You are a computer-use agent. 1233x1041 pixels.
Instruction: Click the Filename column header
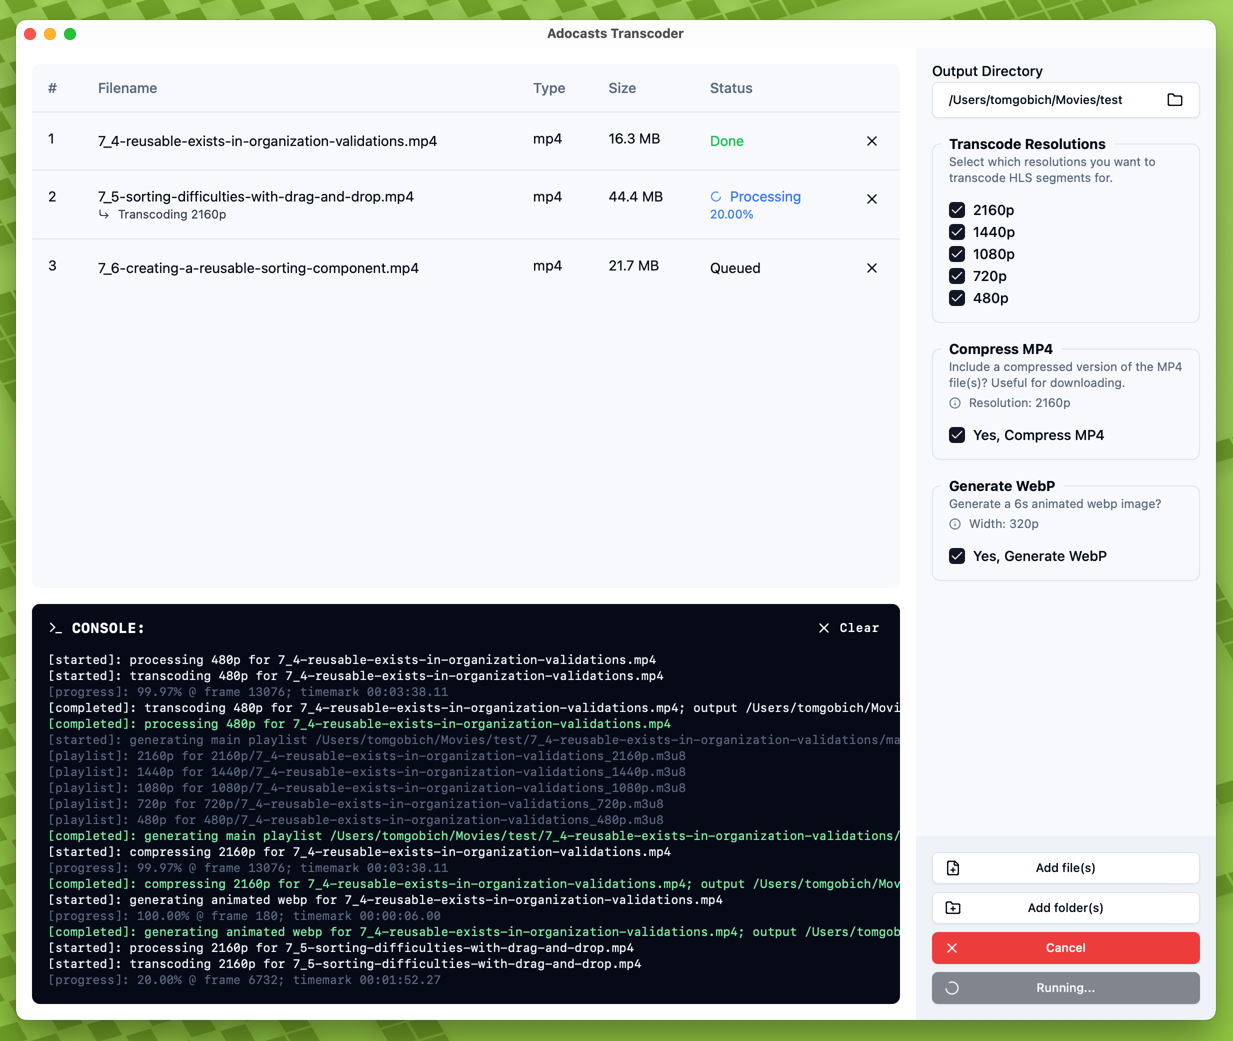click(x=127, y=88)
